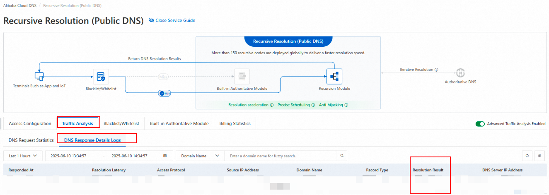Click the Alibaba Cloud DNS breadcrumb link
The height and width of the screenshot is (195, 549).
pos(19,6)
